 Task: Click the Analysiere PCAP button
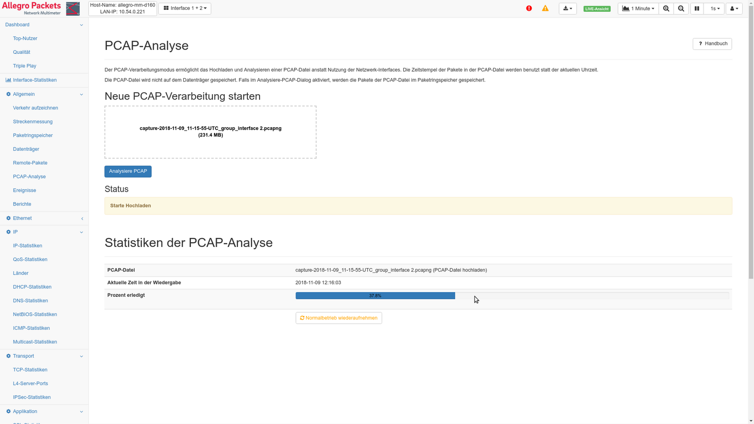point(128,171)
